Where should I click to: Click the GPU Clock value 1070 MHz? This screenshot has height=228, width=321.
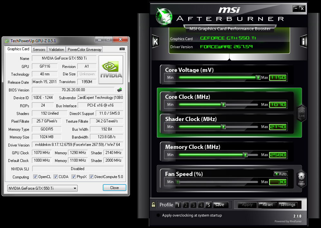point(42,153)
